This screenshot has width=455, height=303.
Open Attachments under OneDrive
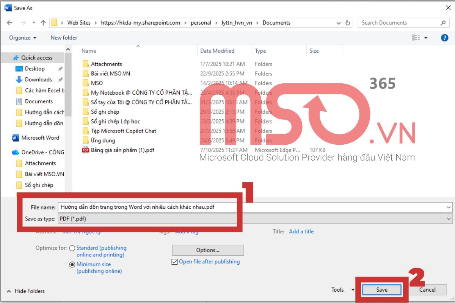point(36,163)
